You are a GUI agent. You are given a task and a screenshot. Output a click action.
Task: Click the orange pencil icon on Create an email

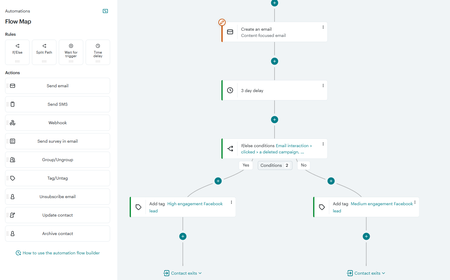[x=222, y=22]
